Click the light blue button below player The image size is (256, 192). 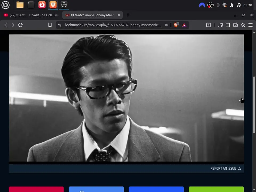tap(96, 189)
